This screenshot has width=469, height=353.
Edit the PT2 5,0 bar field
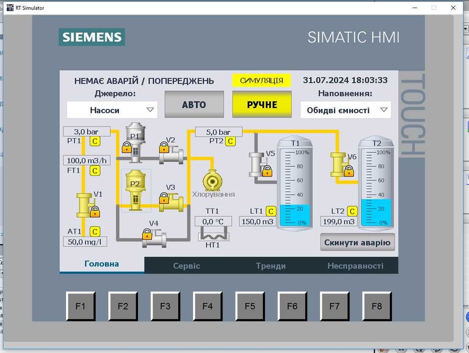(219, 132)
